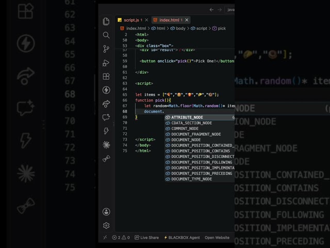Select DOCUMENT_POSITION_FOLLOWING suggestion
This screenshot has width=330, height=248.
(x=200, y=162)
